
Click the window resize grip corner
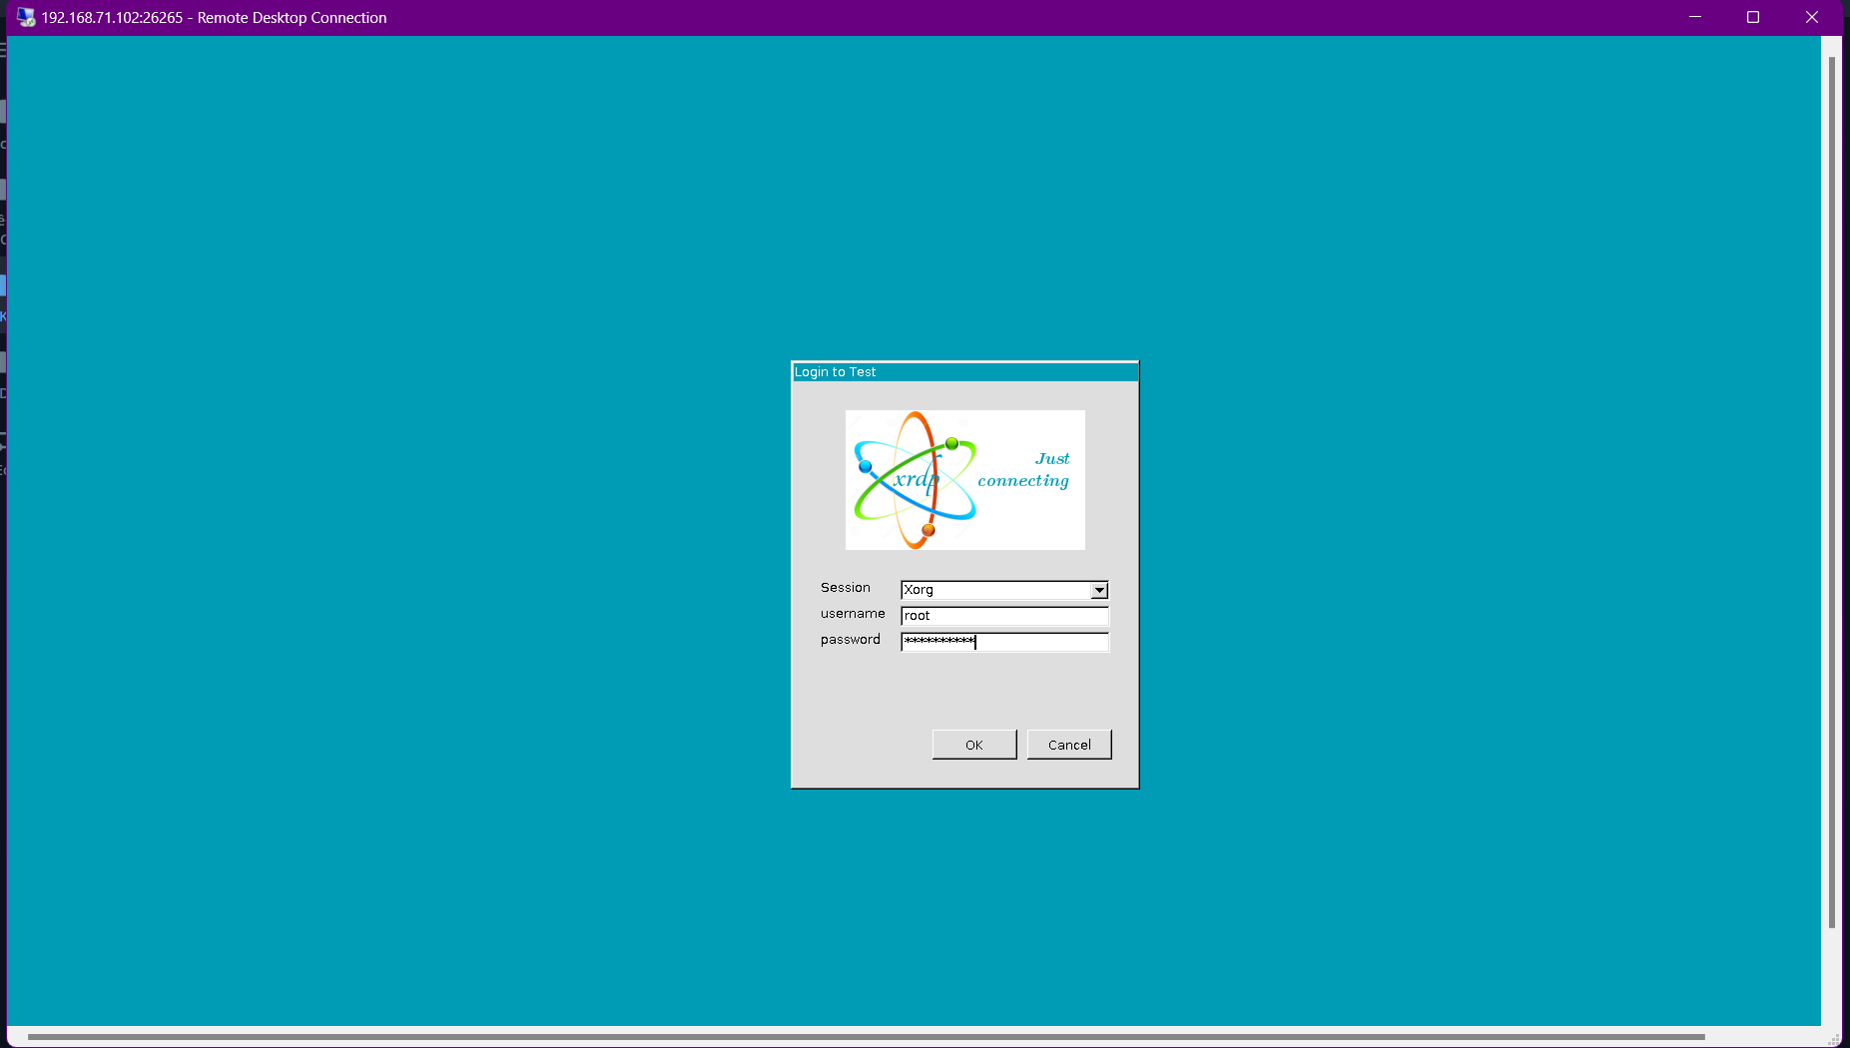(1834, 1039)
